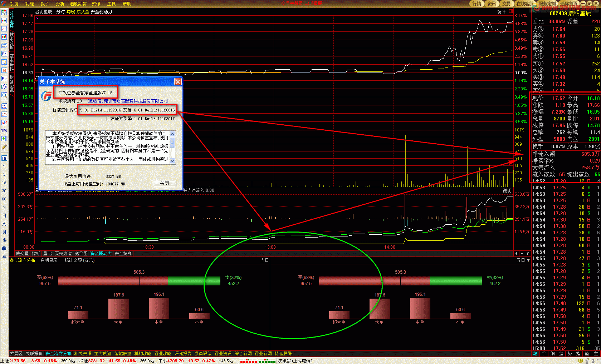Image resolution: width=601 pixels, height=364 pixels.
Task: Click the line chart icon in left toolbar
Action: [x=4, y=29]
